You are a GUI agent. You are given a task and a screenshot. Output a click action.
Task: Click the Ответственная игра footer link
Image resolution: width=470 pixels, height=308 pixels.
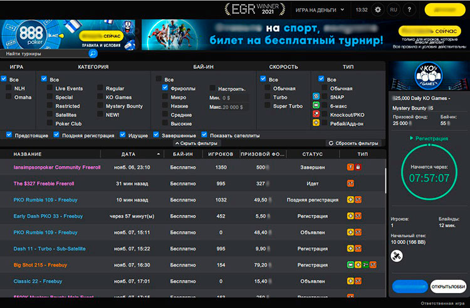pos(442,303)
